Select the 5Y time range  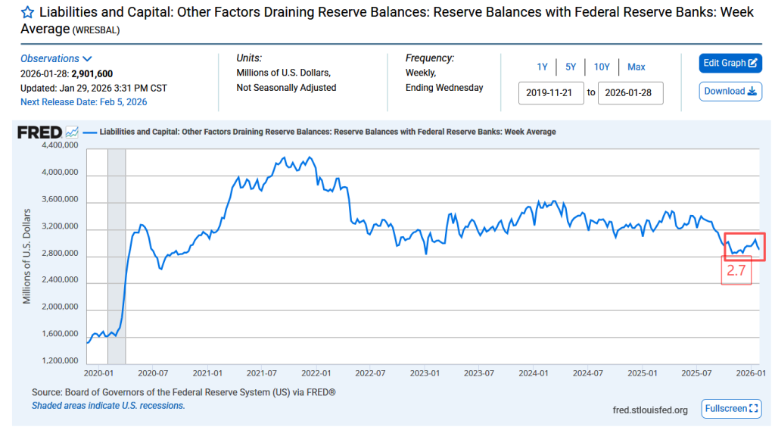click(571, 67)
